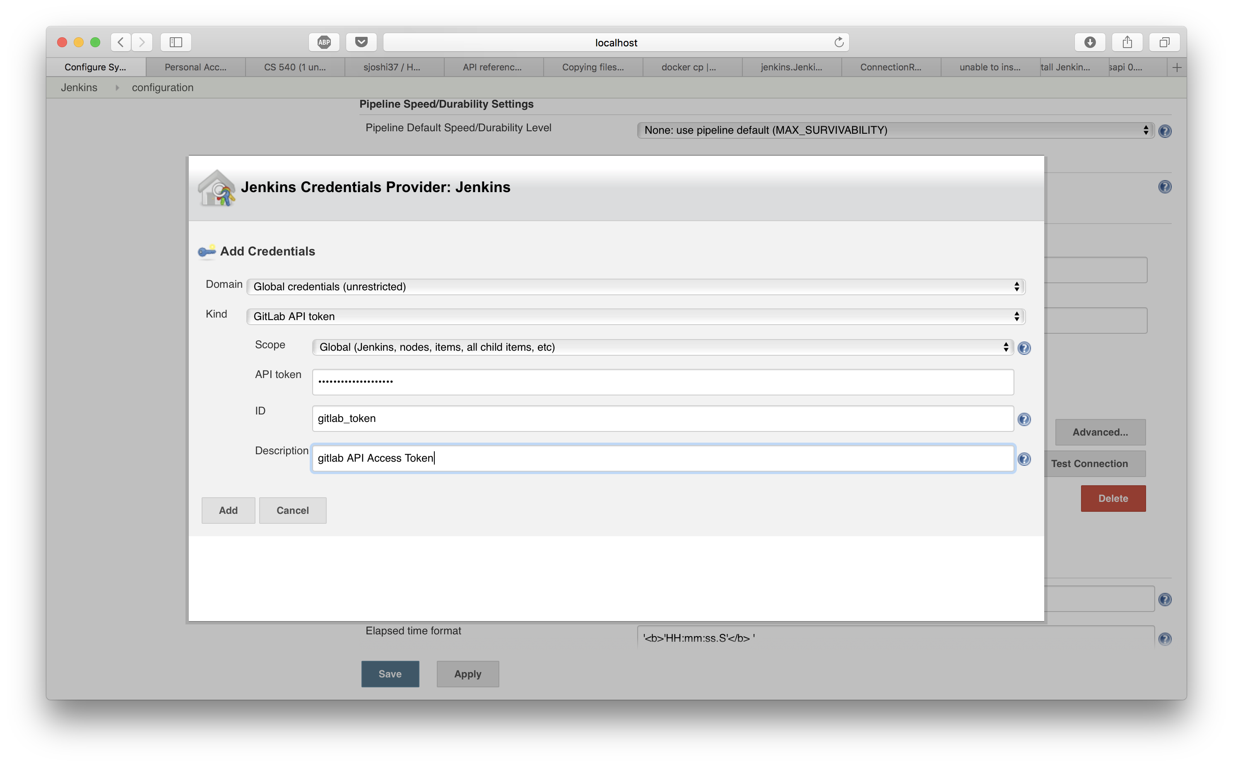
Task: Open a new tab with the plus icon
Action: coord(1177,67)
